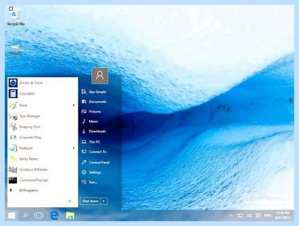Select Connect To entry

94,151
